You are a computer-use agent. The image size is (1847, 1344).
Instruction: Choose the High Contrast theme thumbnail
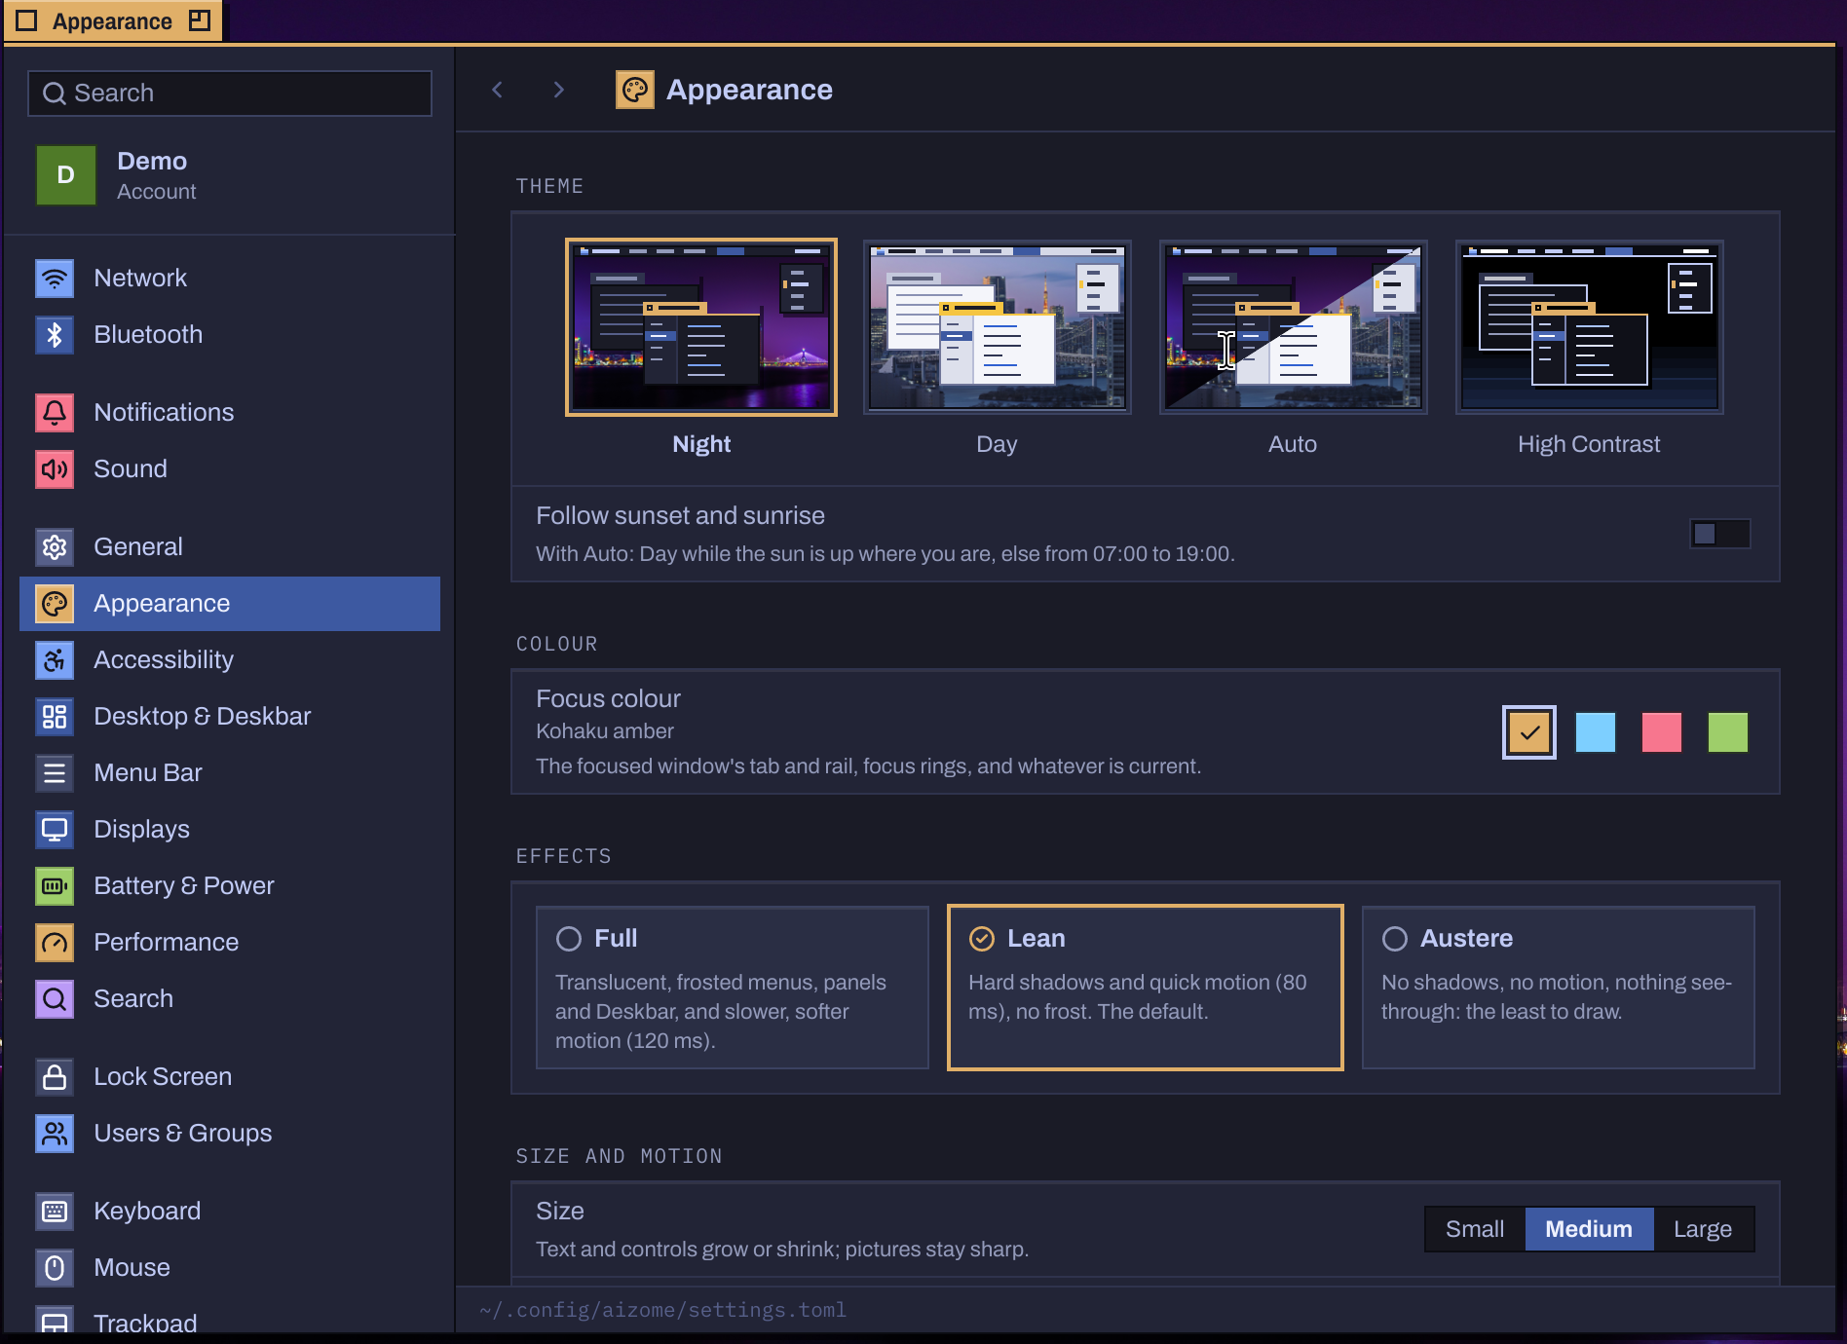coord(1589,327)
